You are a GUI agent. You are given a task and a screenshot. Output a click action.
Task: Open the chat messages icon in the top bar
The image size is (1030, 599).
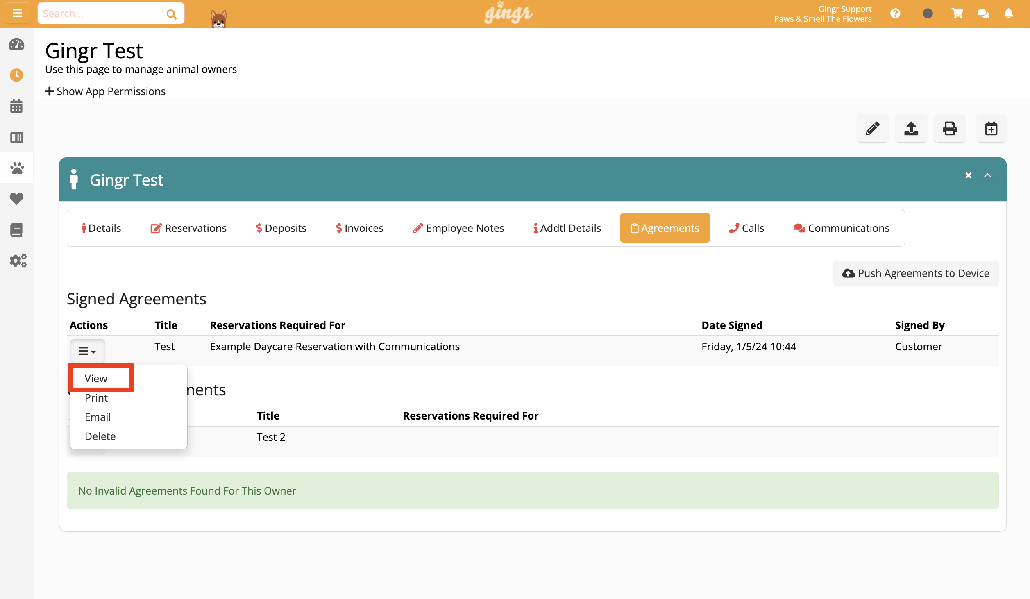(983, 14)
